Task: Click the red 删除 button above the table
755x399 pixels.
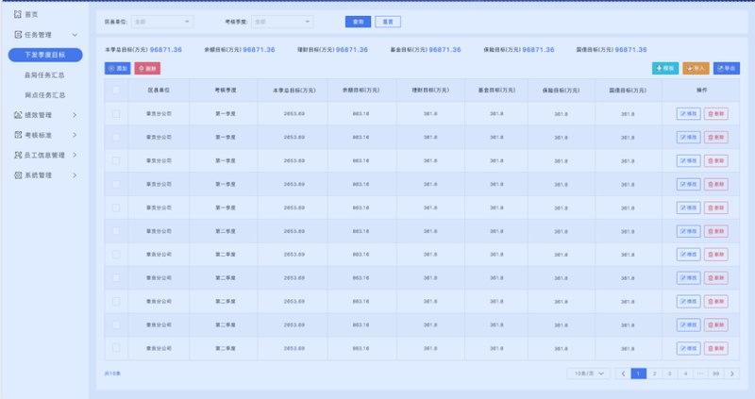Action: [147, 68]
